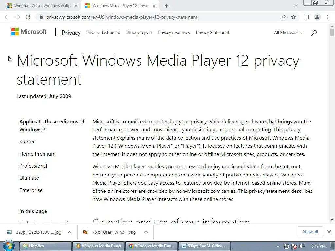Viewport: 335px width, 251px height.
Task: Click the Microsoft logo
Action: tap(29, 32)
